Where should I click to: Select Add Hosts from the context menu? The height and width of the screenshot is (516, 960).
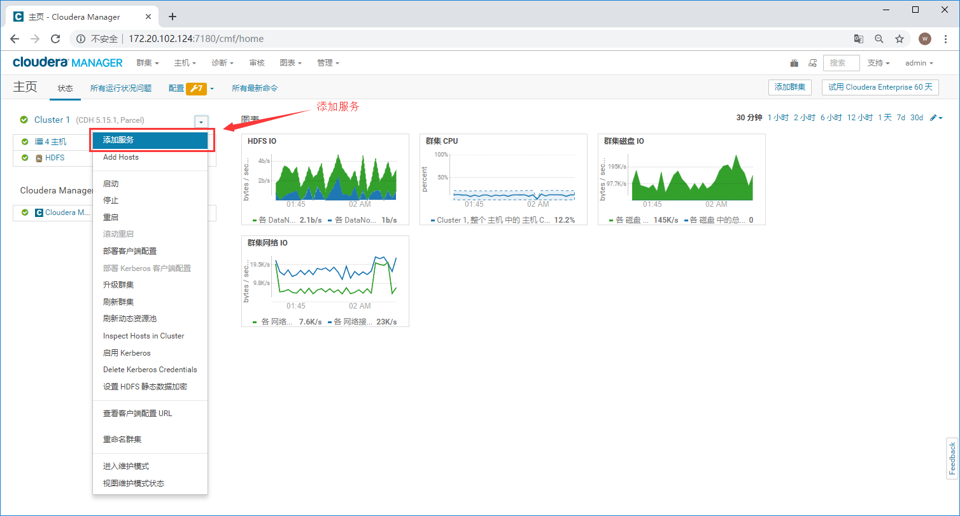tap(121, 157)
